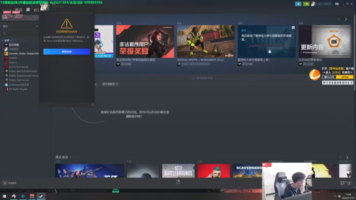356x200 pixels.
Task: Open the downloads section in bottom bar
Action: 178,182
